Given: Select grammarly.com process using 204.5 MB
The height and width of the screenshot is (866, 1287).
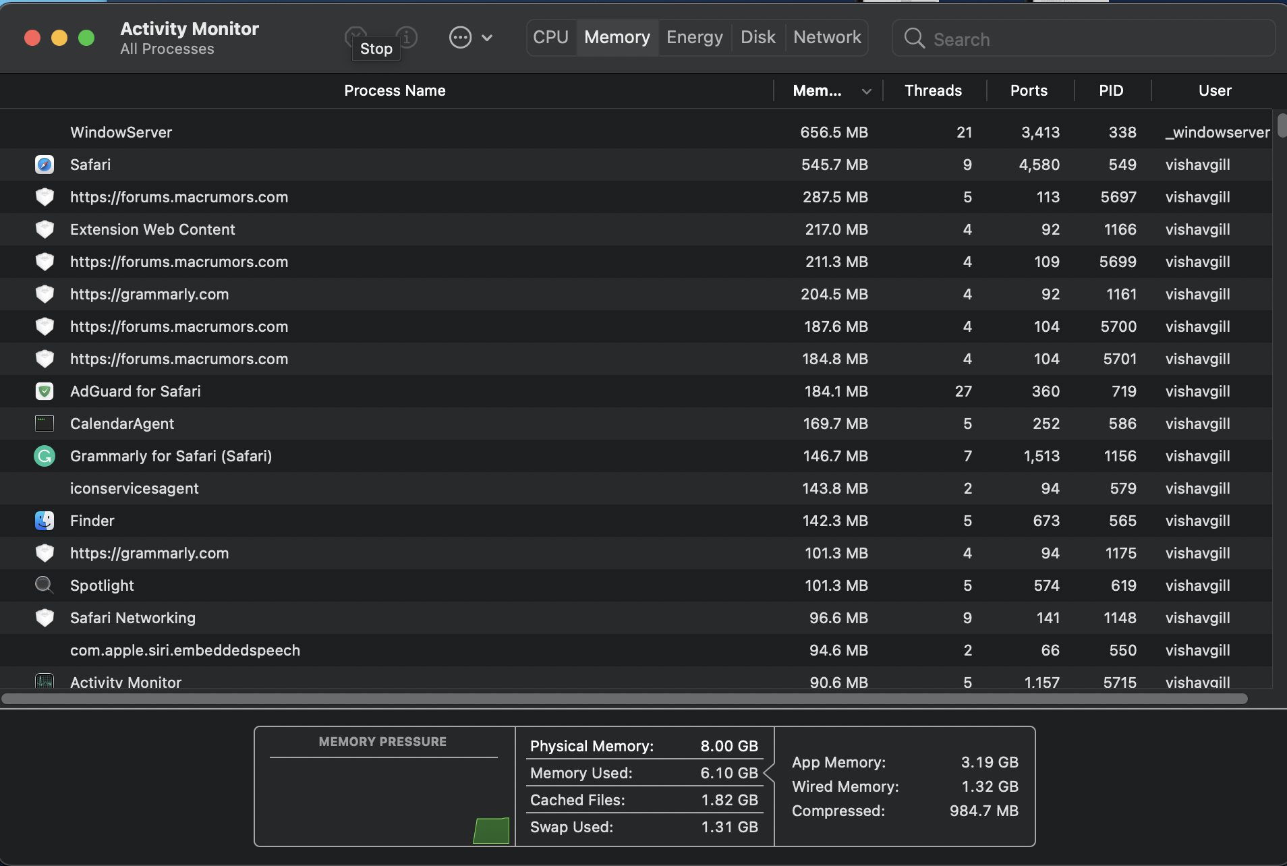Looking at the screenshot, I should click(149, 294).
